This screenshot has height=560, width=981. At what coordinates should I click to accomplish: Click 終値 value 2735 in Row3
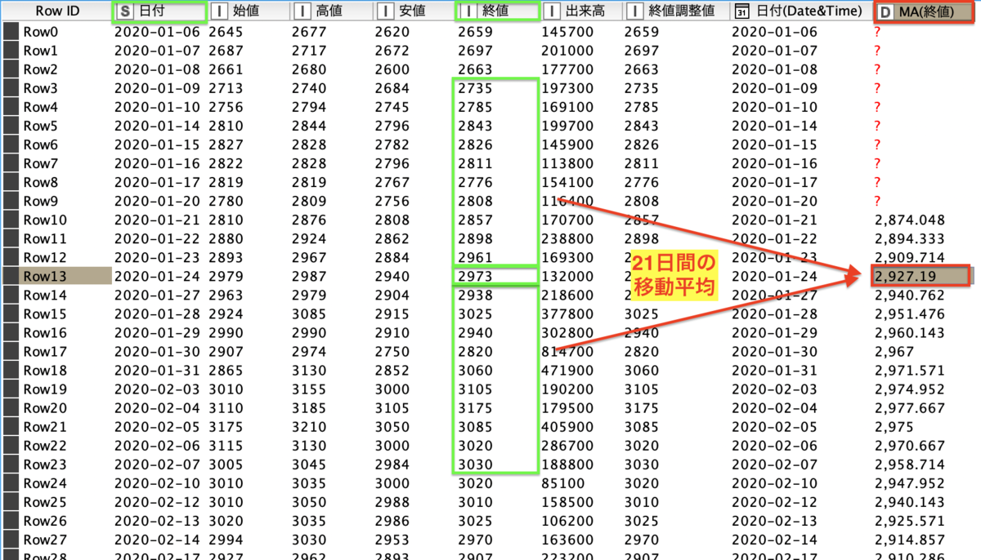[x=476, y=88]
